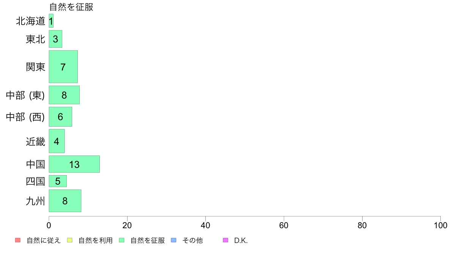Screen dimensions: 451x279
Task: Click the magenta D.K. legend swatch
Action: tap(225, 240)
